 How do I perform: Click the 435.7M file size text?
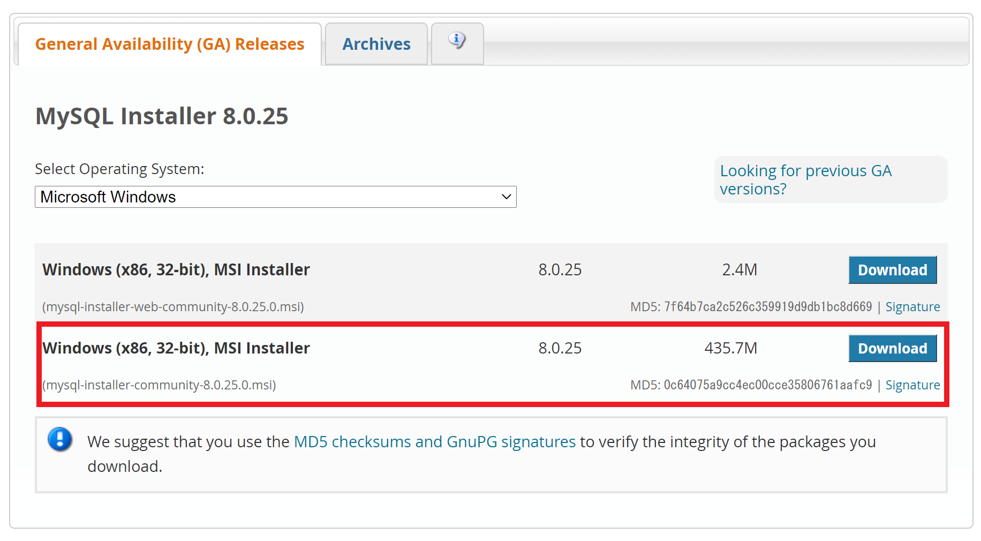tap(730, 348)
